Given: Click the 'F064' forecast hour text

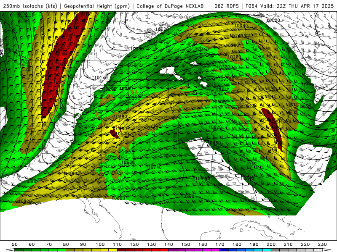Looking at the screenshot, I should [x=251, y=6].
